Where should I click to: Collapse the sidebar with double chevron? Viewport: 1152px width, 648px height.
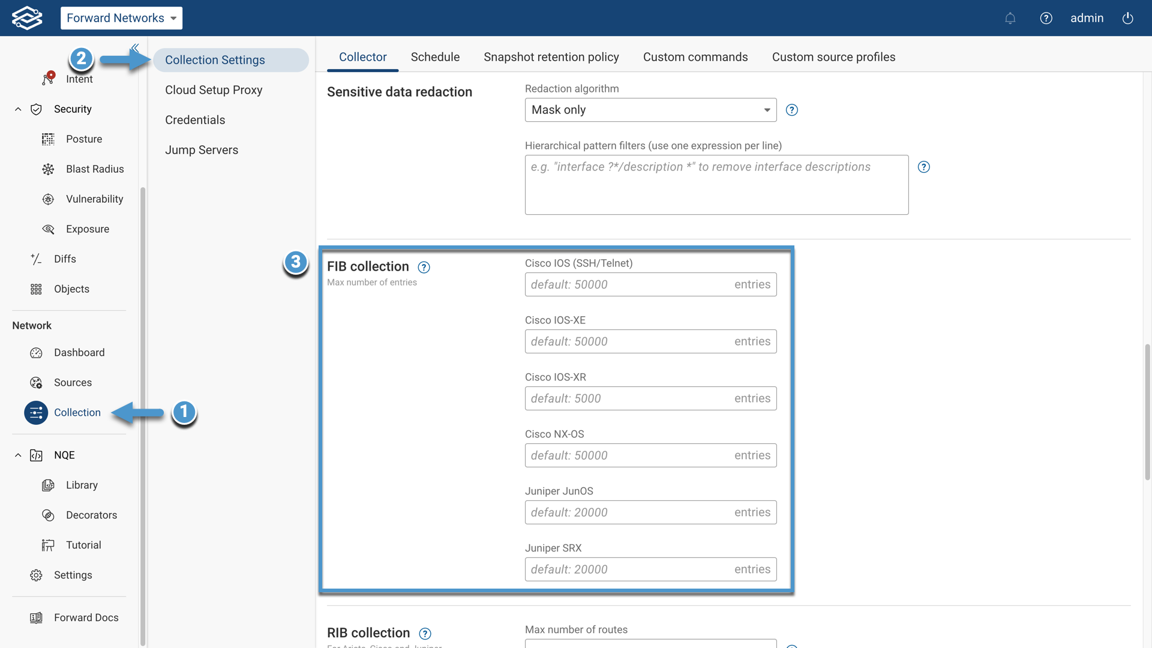[x=135, y=47]
